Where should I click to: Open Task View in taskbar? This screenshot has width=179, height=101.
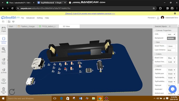[55, 98]
